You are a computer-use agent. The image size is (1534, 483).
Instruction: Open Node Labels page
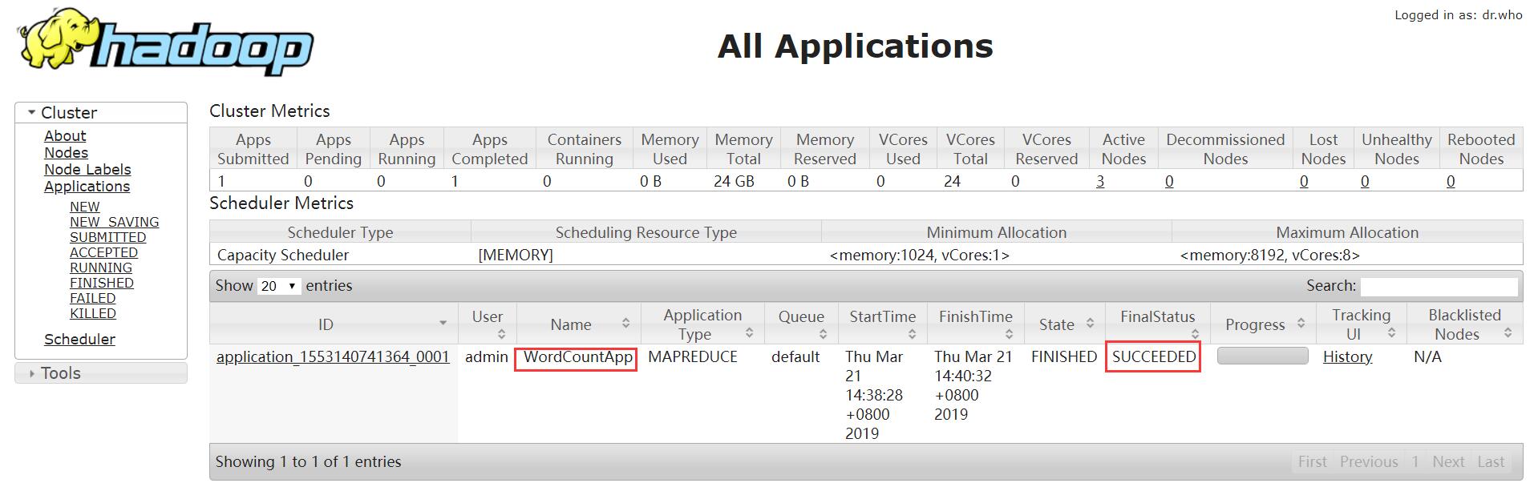click(x=87, y=170)
